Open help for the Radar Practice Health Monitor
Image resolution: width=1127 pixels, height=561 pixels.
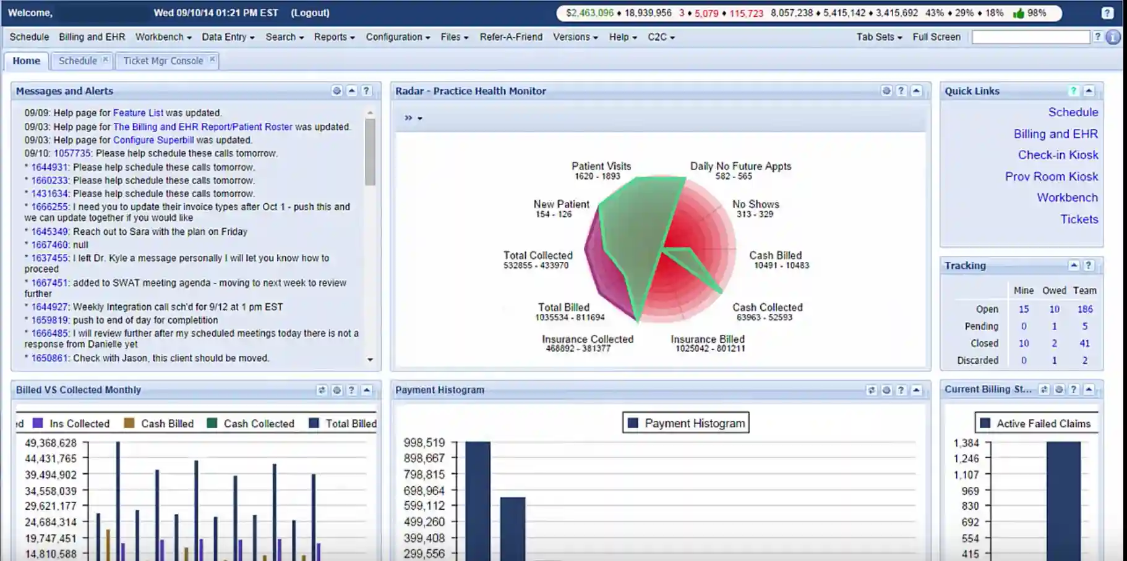tap(901, 90)
